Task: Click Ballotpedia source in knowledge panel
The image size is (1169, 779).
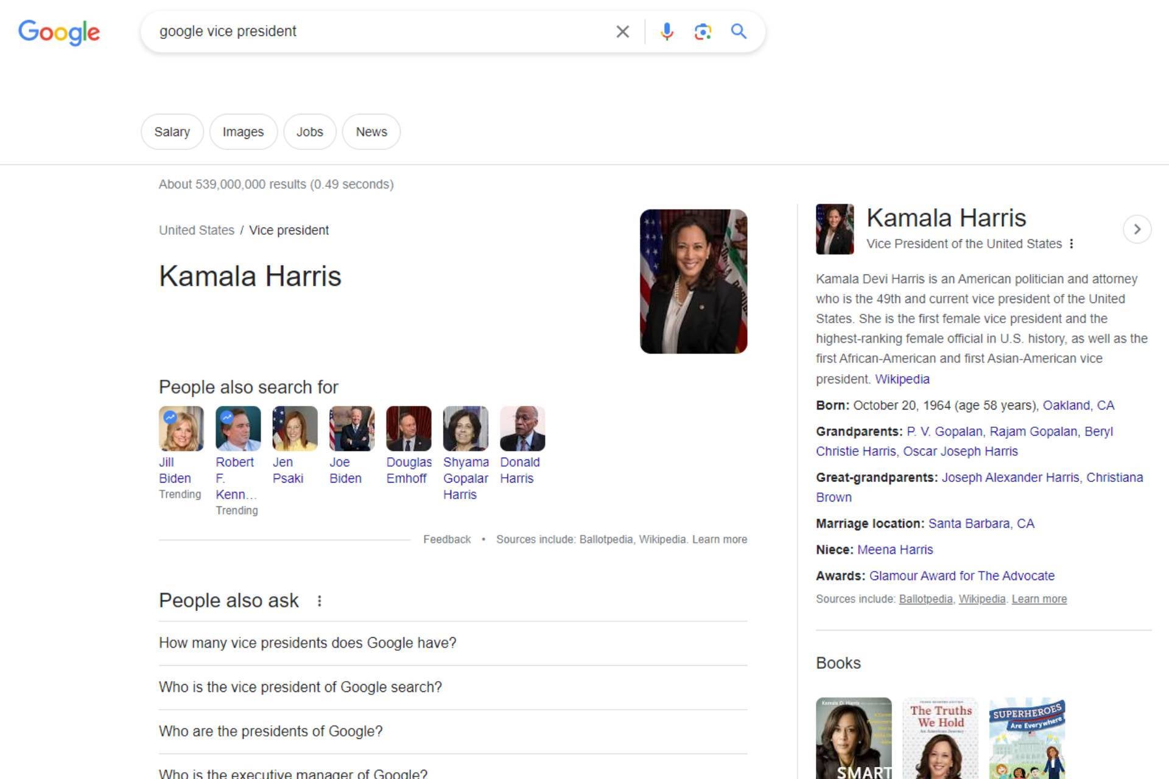Action: point(925,599)
